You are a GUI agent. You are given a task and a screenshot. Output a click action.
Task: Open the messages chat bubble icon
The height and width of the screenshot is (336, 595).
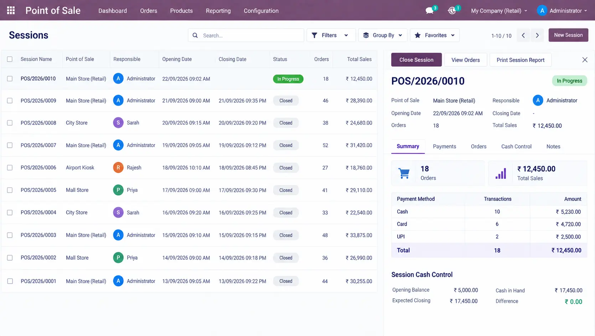coord(430,11)
